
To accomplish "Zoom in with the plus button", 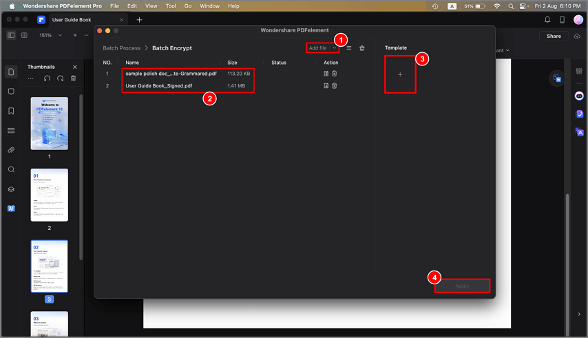I will pos(75,35).
